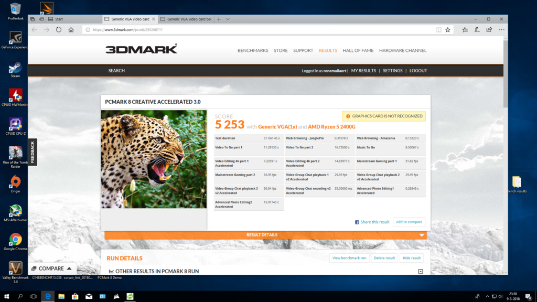Collapse Other Results in PCMark 8 Run
Image resolution: width=537 pixels, height=302 pixels.
coord(421,271)
